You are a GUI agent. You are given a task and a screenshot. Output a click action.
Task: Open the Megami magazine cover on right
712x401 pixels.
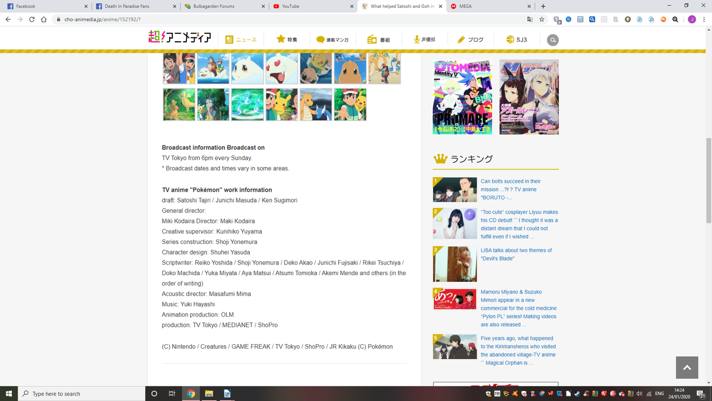[x=529, y=97]
